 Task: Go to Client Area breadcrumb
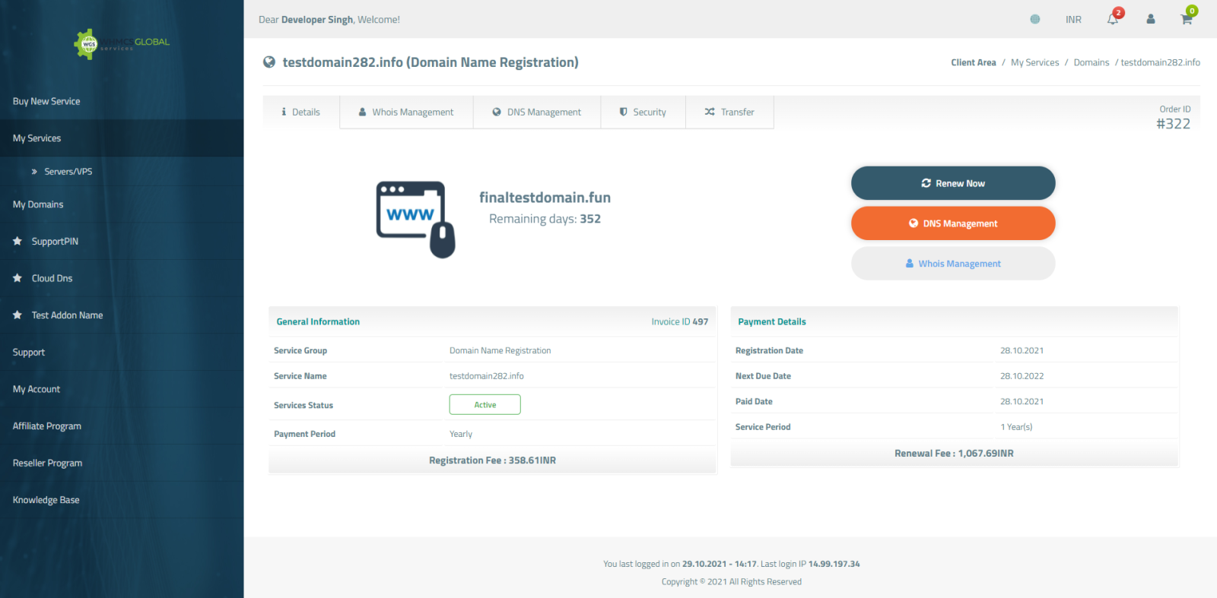[x=974, y=62]
